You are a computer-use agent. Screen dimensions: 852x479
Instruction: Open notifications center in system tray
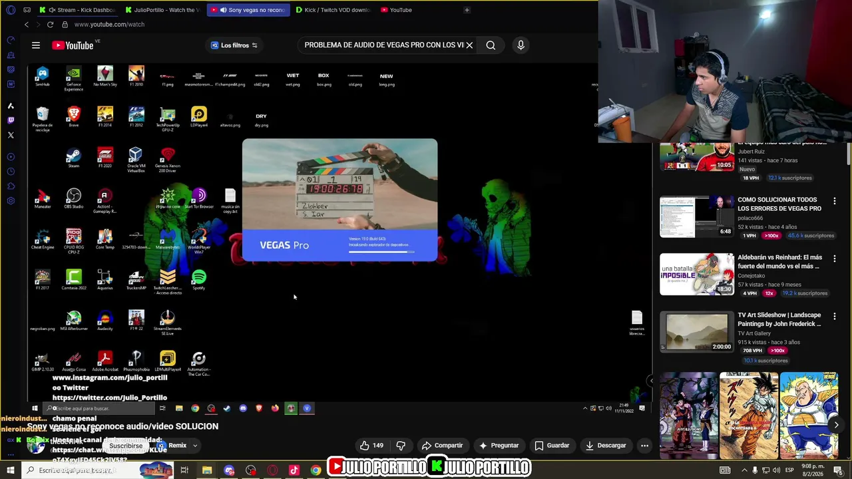pyautogui.click(x=838, y=470)
